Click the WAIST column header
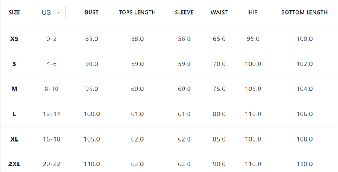Image resolution: width=338 pixels, height=172 pixels. click(x=219, y=12)
